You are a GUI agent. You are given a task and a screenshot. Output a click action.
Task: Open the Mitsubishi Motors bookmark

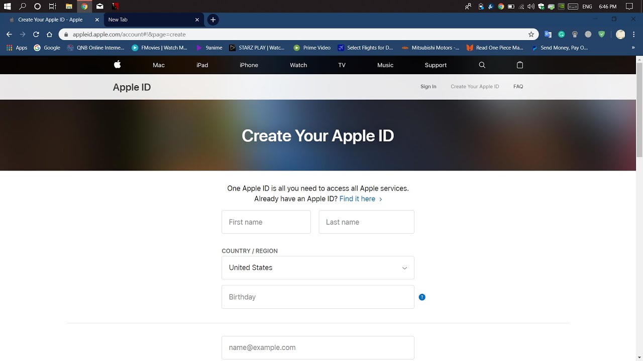(x=431, y=48)
